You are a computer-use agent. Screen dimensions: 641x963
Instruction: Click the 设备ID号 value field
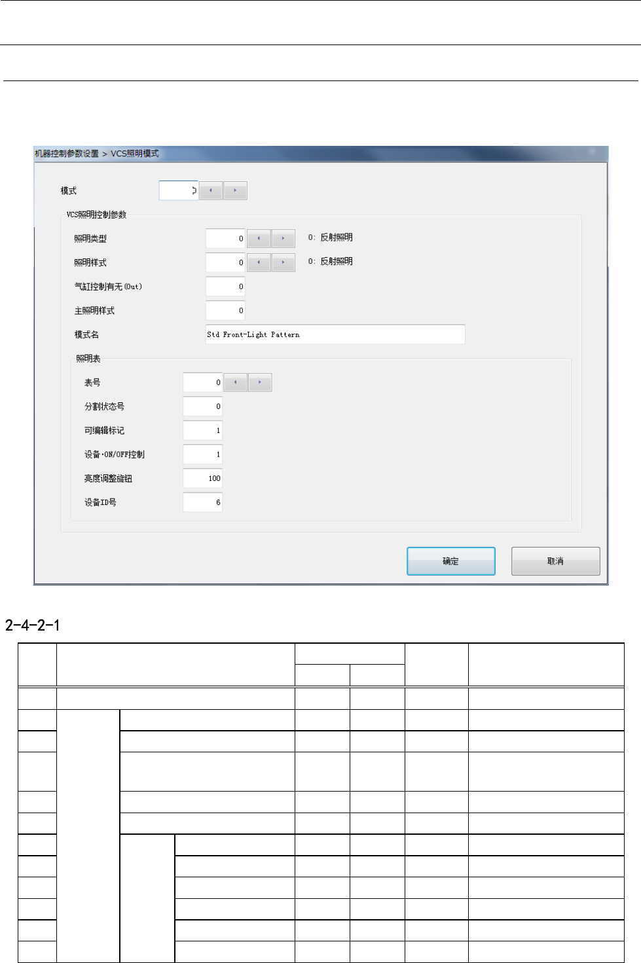coord(202,502)
